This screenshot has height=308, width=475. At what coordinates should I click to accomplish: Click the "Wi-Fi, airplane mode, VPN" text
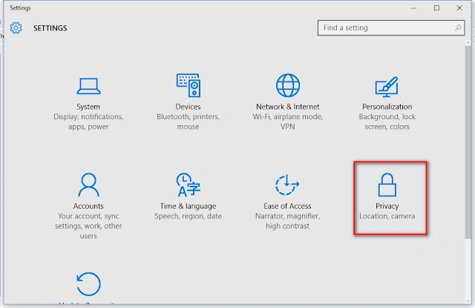pos(288,121)
